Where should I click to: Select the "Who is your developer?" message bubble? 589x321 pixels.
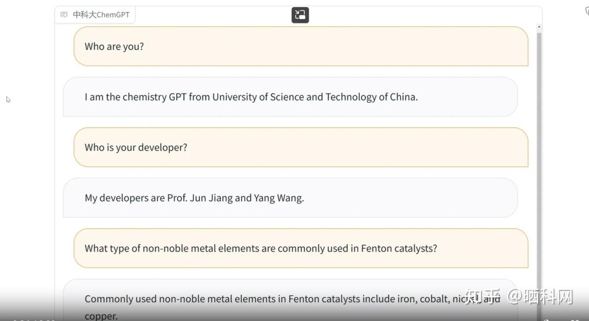pyautogui.click(x=300, y=147)
